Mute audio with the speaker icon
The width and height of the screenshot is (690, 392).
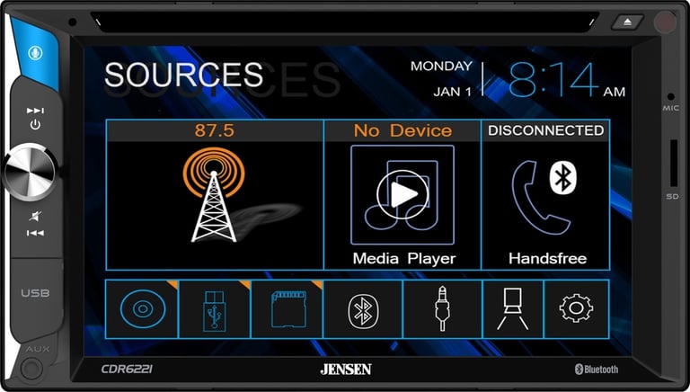(x=35, y=216)
